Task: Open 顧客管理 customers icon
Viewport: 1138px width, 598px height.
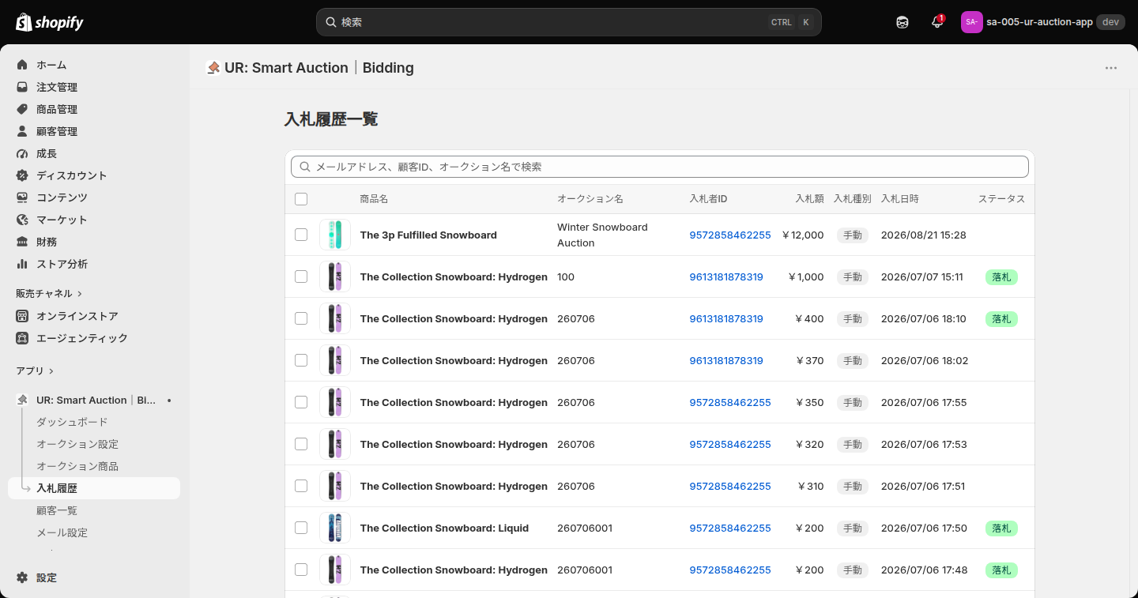Action: (x=22, y=131)
